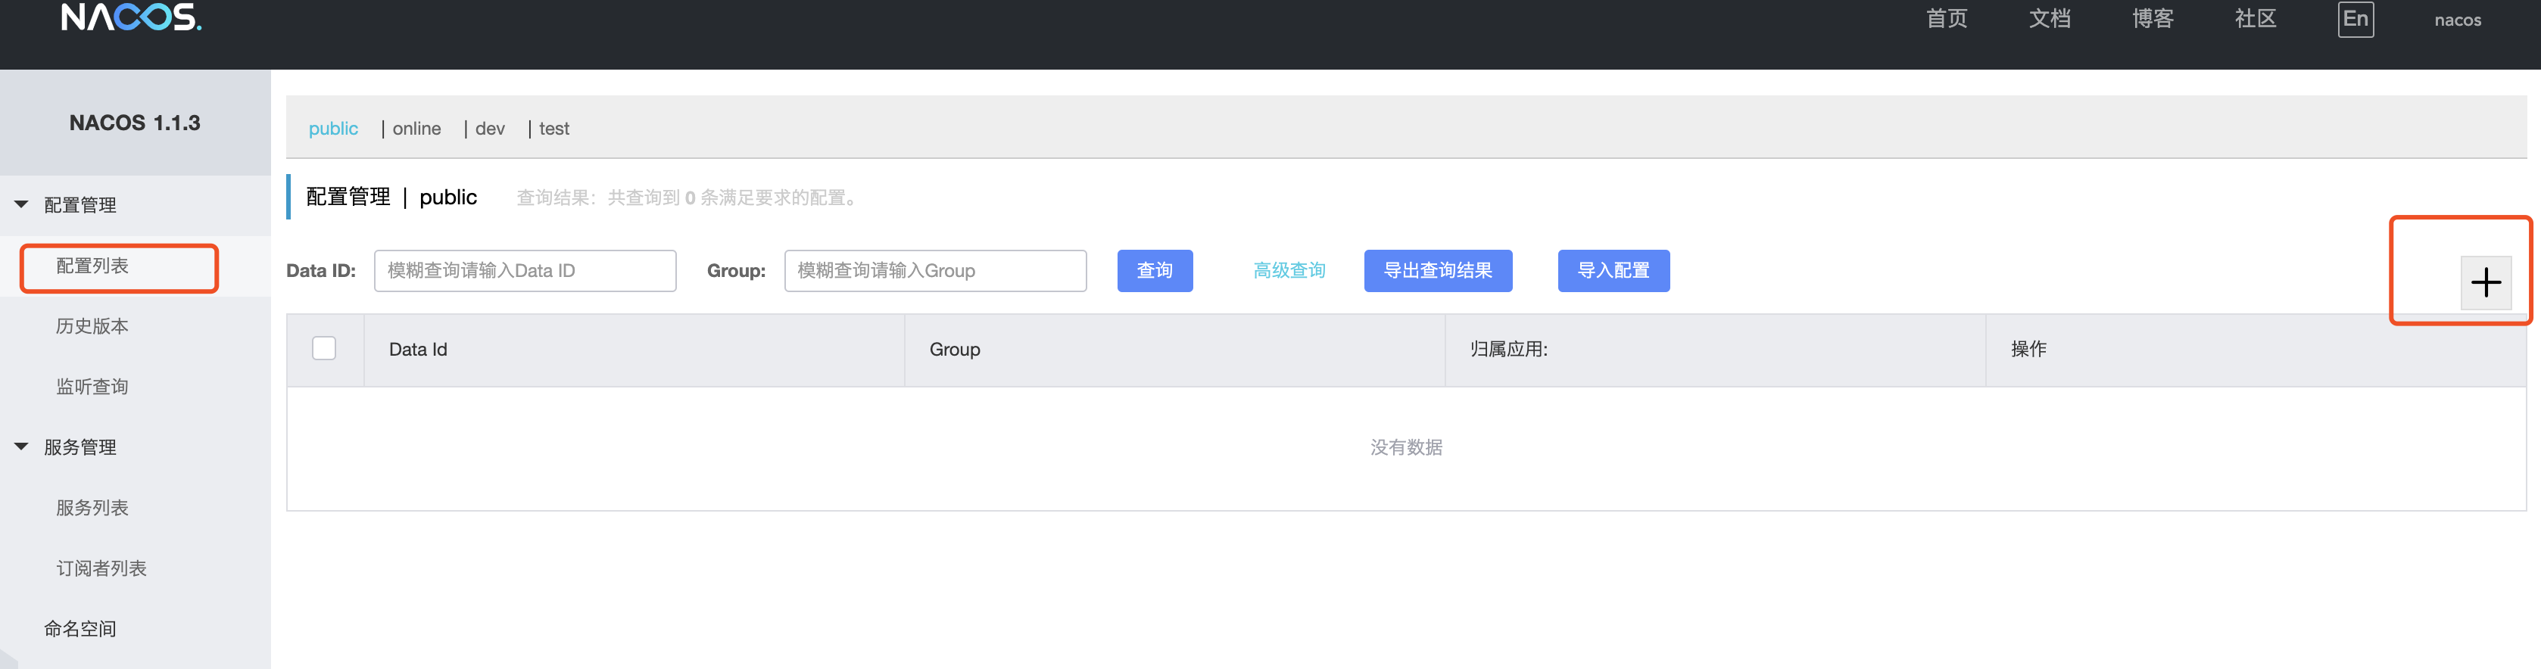Click the 导出查询结果 export button
The height and width of the screenshot is (669, 2541).
[x=1437, y=270]
